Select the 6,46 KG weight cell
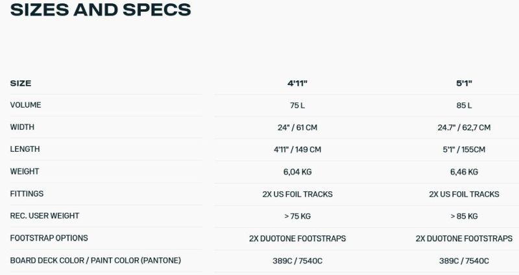Image resolution: width=519 pixels, height=275 pixels. [464, 172]
